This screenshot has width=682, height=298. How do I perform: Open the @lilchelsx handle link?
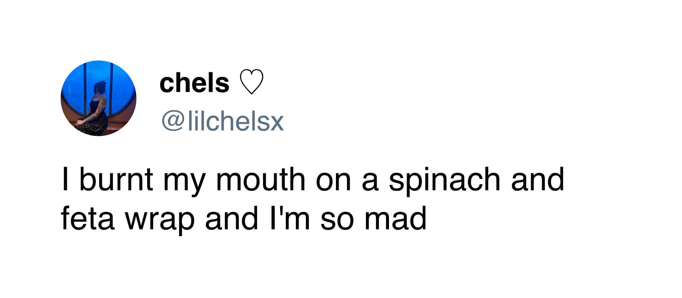click(223, 122)
